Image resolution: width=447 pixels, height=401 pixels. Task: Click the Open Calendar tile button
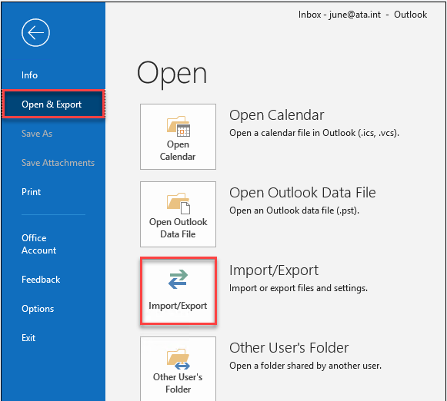[178, 137]
